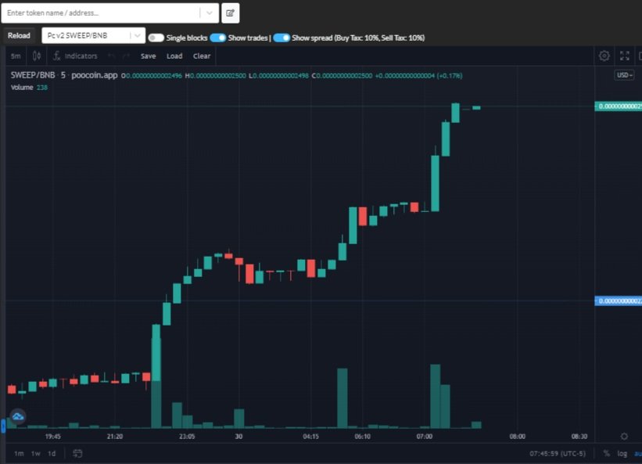Switch to the 1w time range
Image resolution: width=642 pixels, height=464 pixels.
[x=36, y=453]
